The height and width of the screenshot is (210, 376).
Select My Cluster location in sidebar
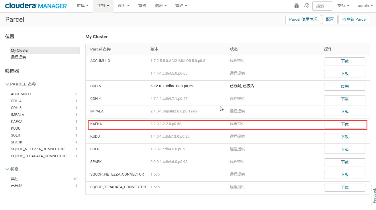tap(45, 50)
